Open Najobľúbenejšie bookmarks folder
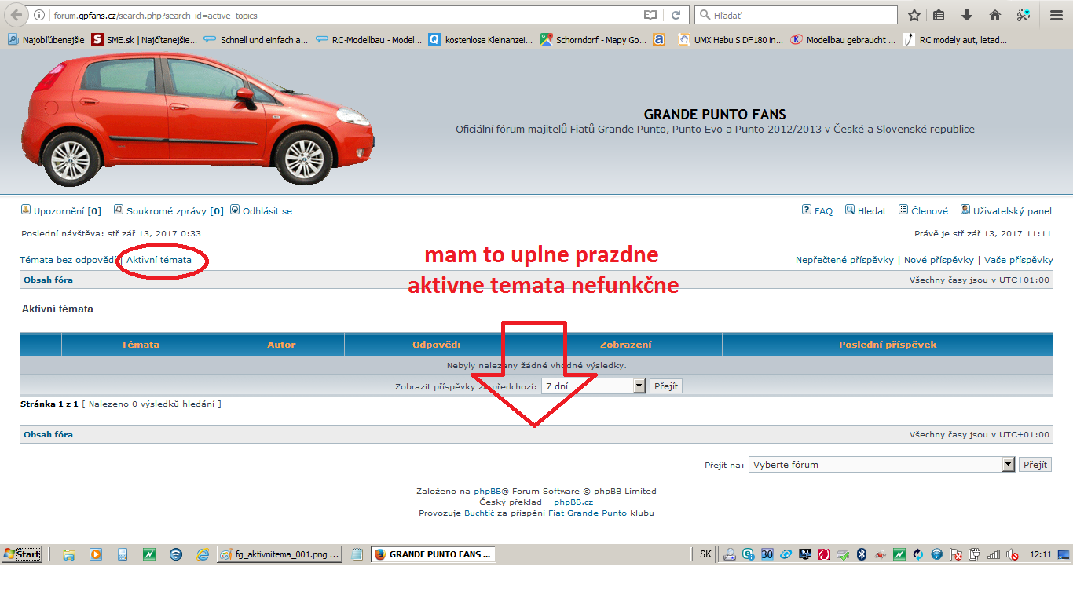 46,39
